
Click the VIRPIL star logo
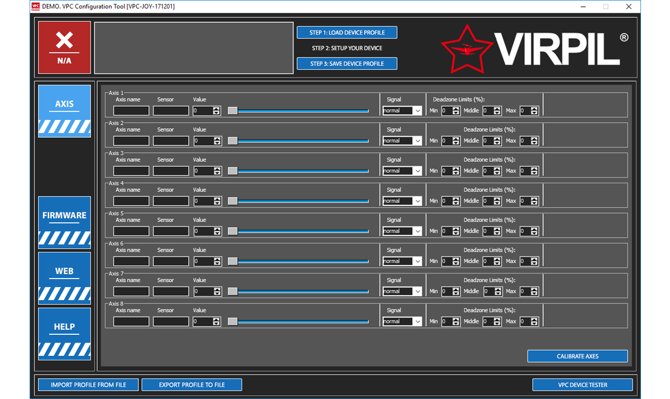pyautogui.click(x=467, y=49)
